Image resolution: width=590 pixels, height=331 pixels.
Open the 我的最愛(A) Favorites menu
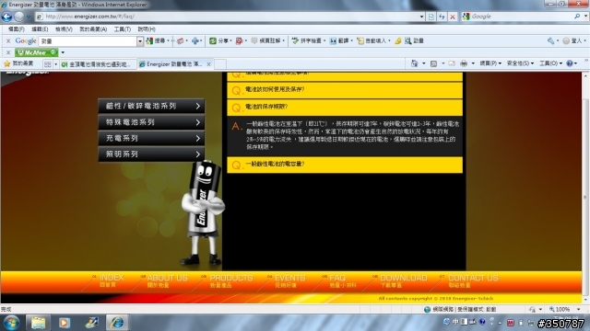point(93,29)
